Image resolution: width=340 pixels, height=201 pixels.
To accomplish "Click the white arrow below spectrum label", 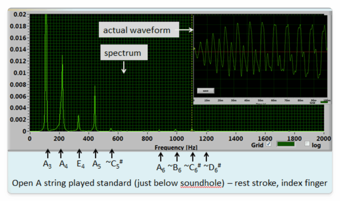I will coord(124,67).
